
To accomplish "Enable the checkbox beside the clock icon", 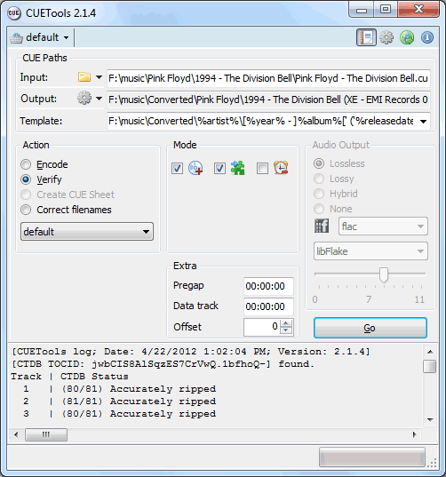I will (x=262, y=168).
